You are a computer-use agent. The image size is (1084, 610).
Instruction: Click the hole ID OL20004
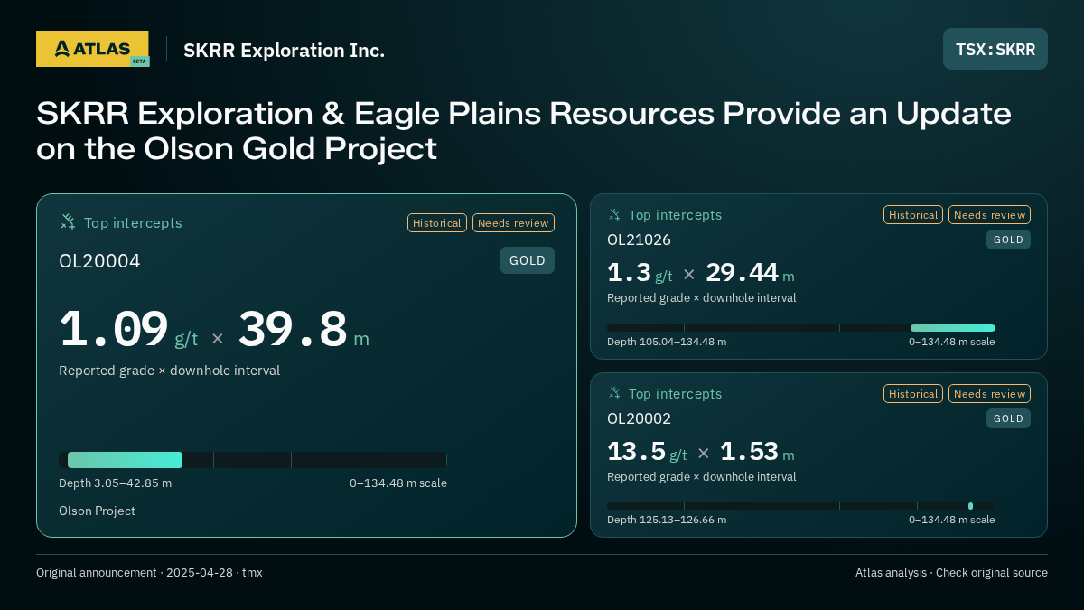coord(99,261)
